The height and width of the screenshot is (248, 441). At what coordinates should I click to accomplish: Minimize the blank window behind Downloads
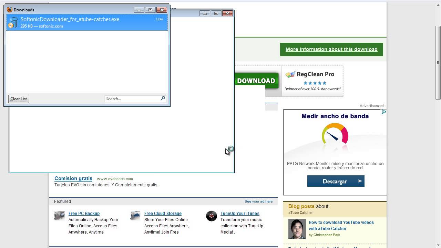point(205,13)
